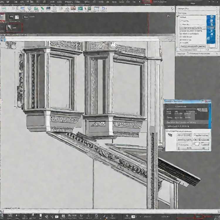Toggle the first checkbox in the right panel list
220x220 pixels.
(181, 21)
